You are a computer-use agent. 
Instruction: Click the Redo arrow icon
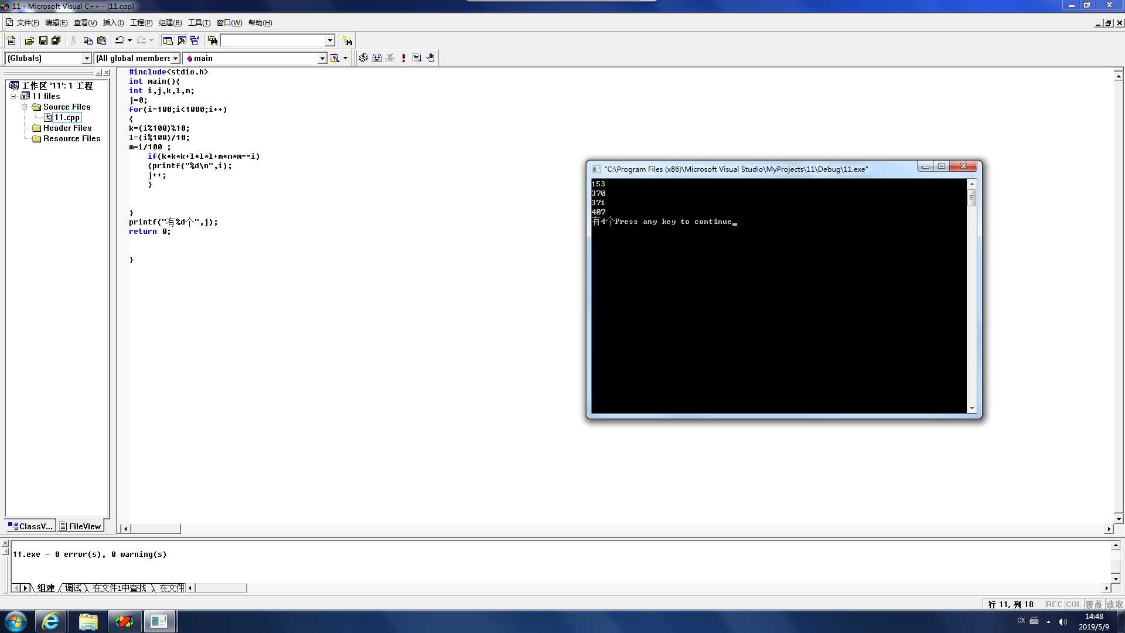tap(141, 40)
